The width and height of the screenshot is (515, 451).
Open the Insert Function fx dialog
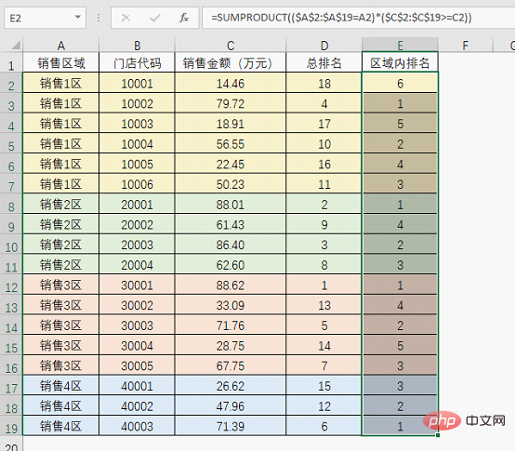tap(184, 18)
